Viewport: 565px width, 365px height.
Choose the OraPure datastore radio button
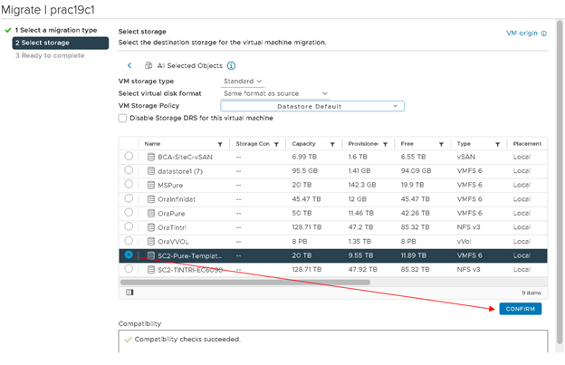pyautogui.click(x=129, y=213)
